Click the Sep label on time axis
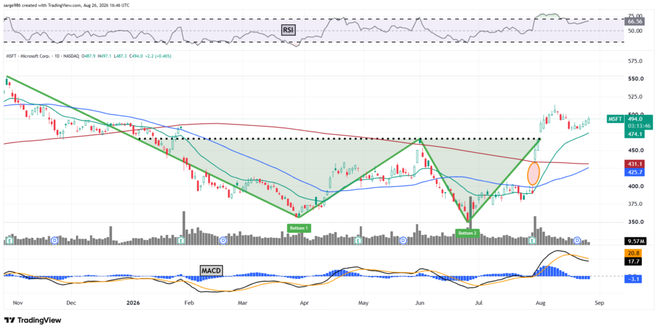Image resolution: width=658 pixels, height=331 pixels. pyautogui.click(x=599, y=302)
